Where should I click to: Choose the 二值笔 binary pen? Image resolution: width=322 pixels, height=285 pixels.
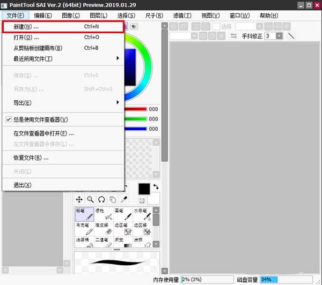click(x=104, y=242)
